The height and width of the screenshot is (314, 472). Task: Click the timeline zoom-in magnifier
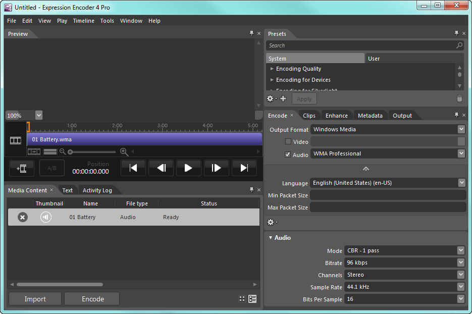124,151
